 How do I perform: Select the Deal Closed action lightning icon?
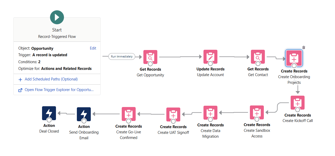click(x=49, y=113)
